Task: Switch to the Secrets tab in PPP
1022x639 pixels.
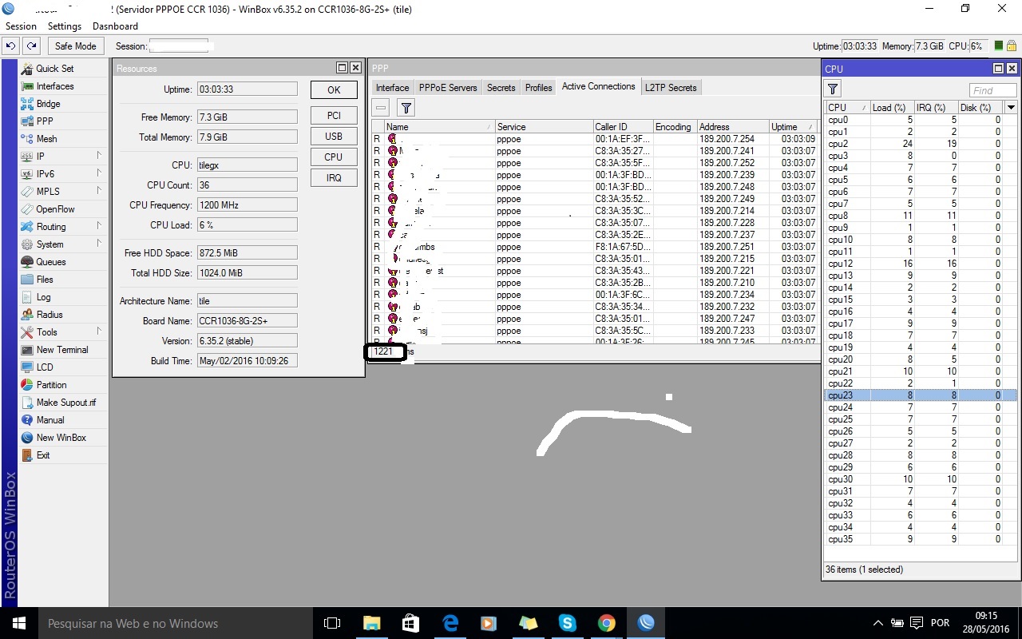Action: tap(501, 88)
